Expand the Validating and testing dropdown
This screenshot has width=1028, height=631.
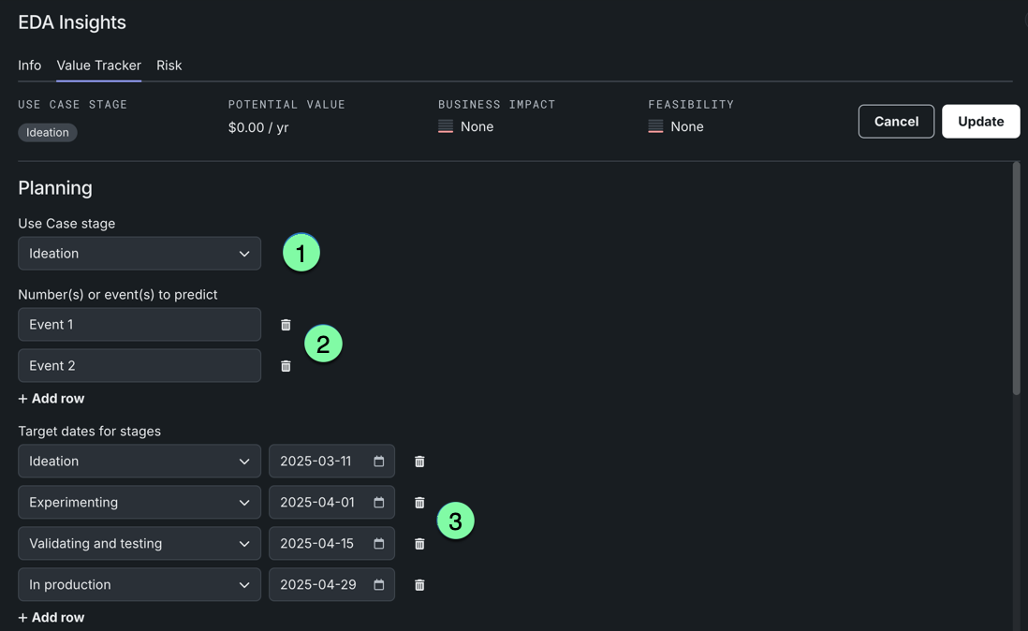pos(140,544)
